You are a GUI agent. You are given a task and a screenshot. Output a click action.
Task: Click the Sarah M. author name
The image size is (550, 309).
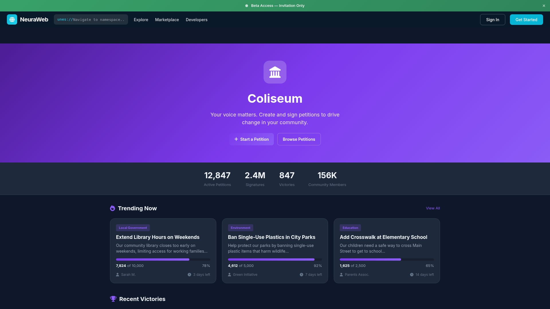(128, 275)
